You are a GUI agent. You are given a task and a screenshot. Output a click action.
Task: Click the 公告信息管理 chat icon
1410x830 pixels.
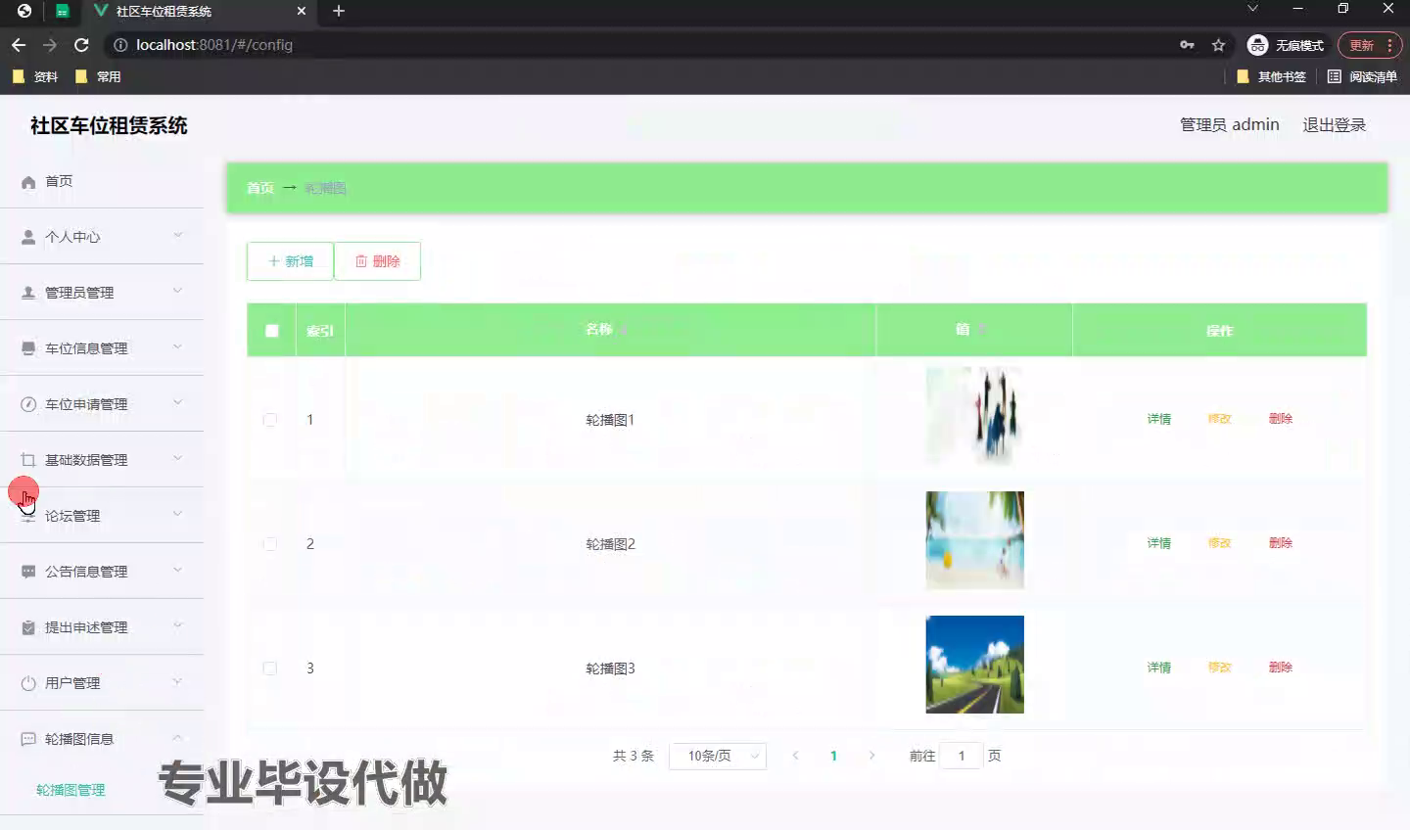tap(28, 573)
